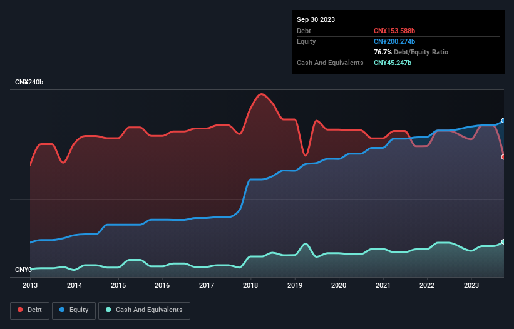Click the Cash value CN¥45.247b
Viewport: 514px width, 329px height.
coord(393,63)
